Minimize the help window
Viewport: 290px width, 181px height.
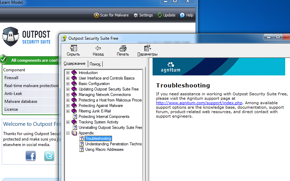pos(269,37)
